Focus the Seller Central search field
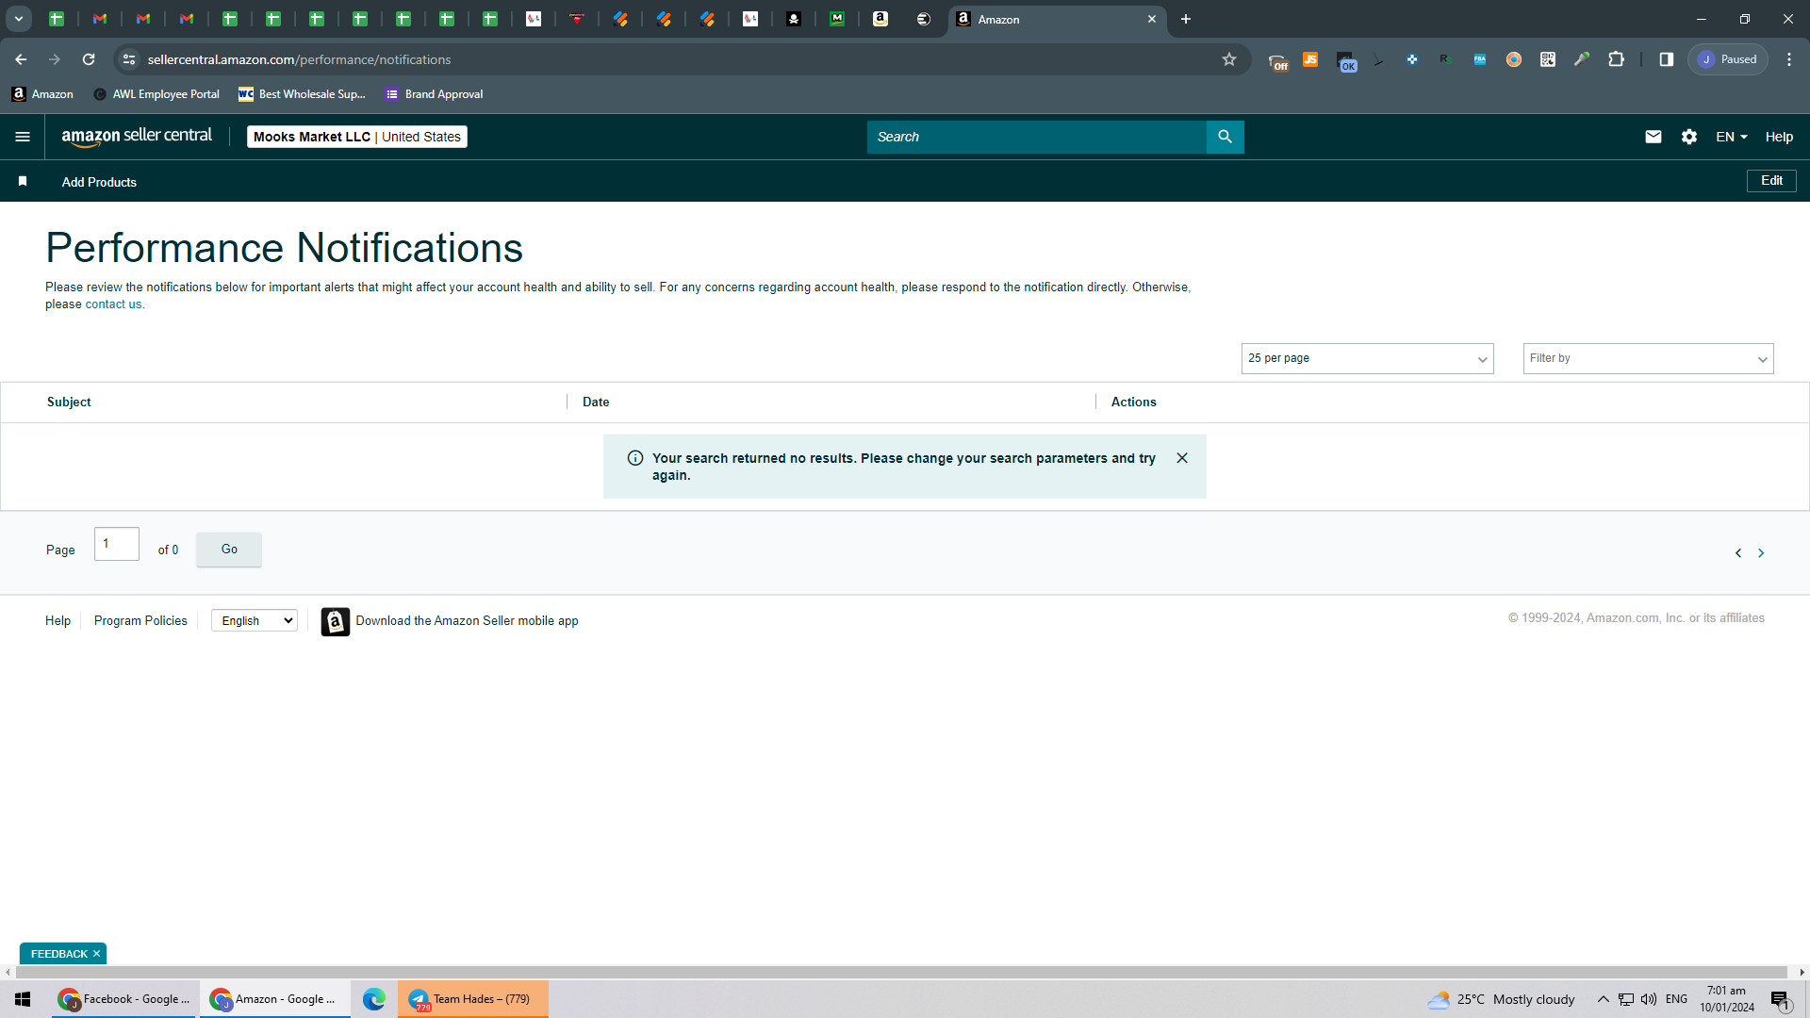1810x1018 pixels. click(x=1036, y=137)
